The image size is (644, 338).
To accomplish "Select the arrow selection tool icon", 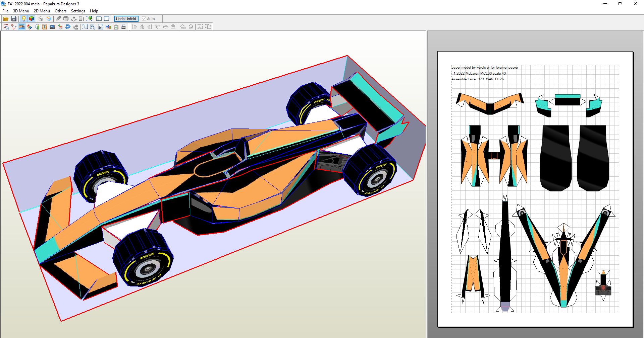I will (6, 27).
